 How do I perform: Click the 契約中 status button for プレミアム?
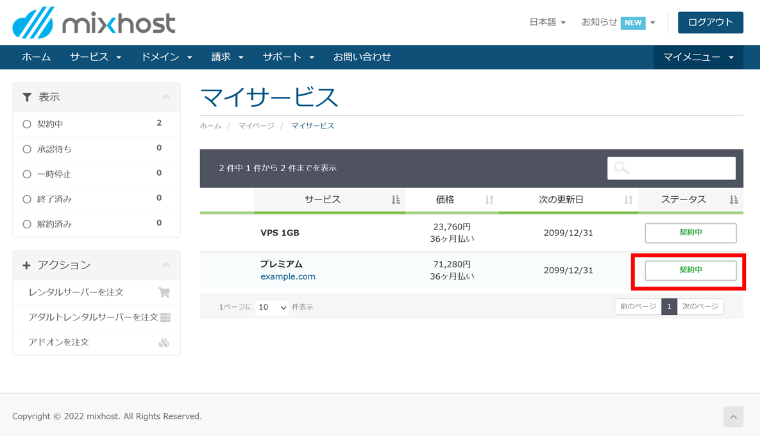pos(691,271)
